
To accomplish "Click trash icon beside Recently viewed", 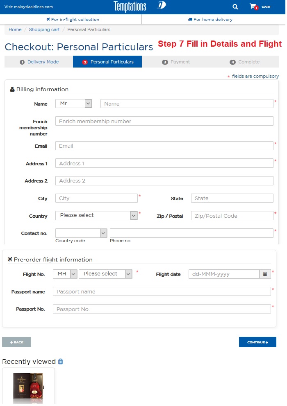I will (61, 361).
